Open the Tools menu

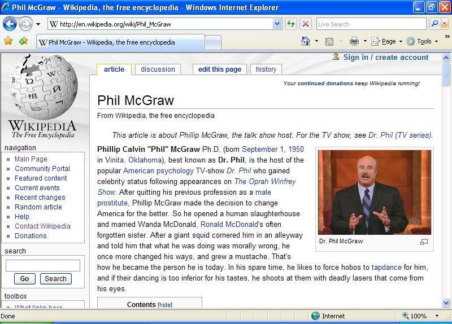(x=422, y=41)
